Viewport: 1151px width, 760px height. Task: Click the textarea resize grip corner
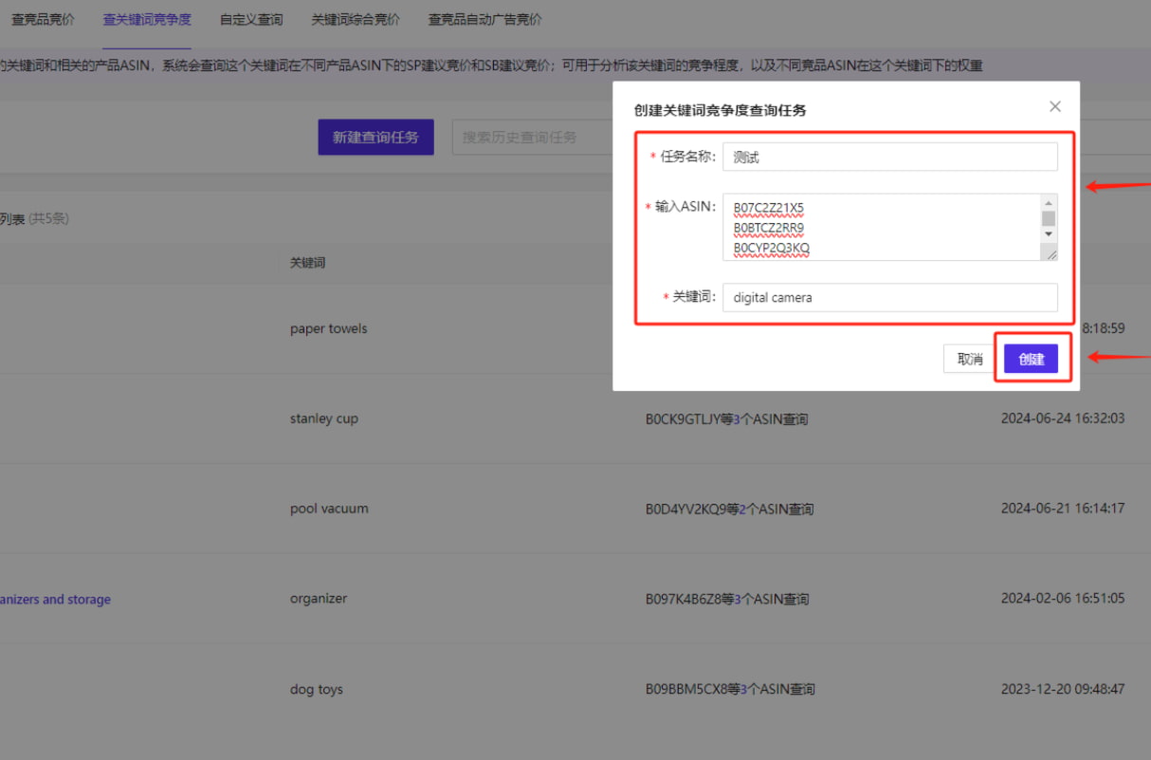(x=1050, y=252)
